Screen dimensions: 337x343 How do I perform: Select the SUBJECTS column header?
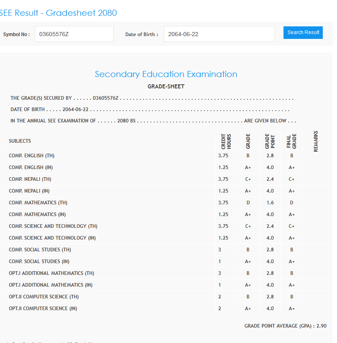coord(20,141)
